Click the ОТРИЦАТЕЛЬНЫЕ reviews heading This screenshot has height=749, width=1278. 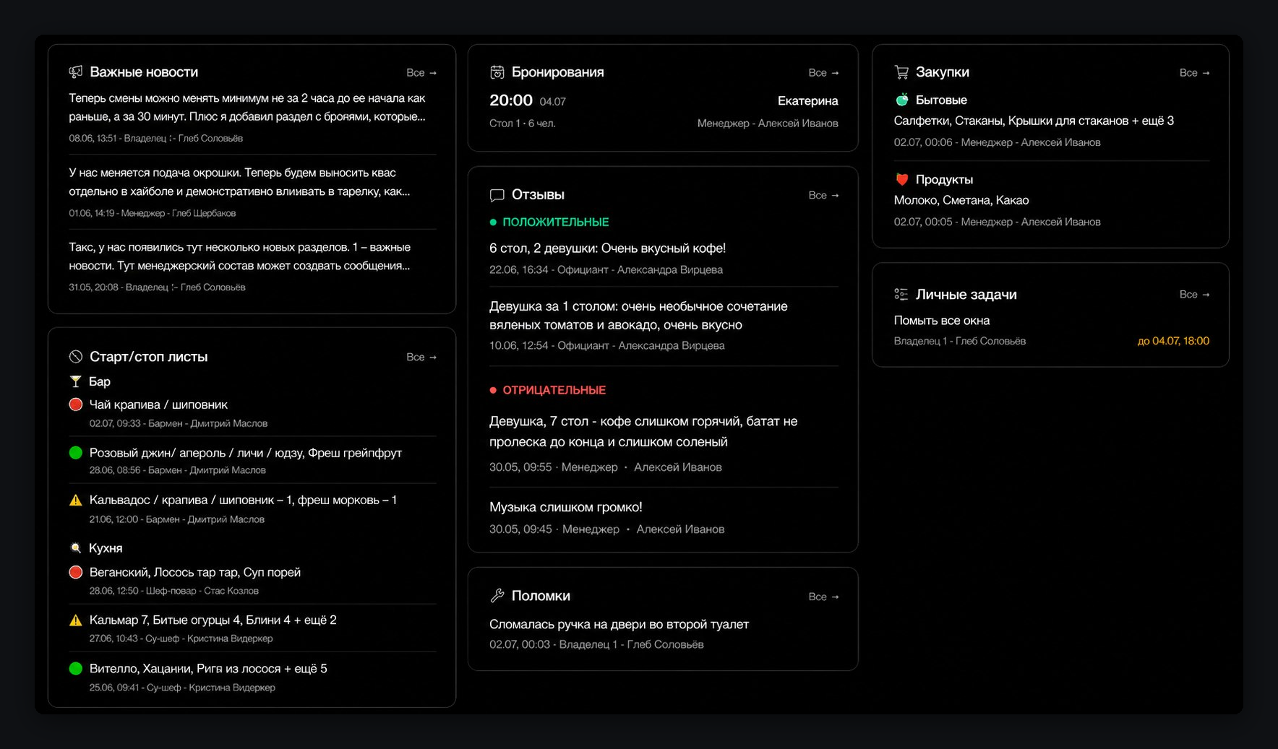[554, 390]
